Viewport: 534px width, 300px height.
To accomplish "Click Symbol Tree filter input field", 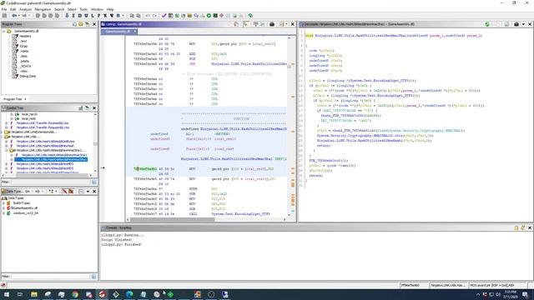I will pyautogui.click(x=50, y=182).
